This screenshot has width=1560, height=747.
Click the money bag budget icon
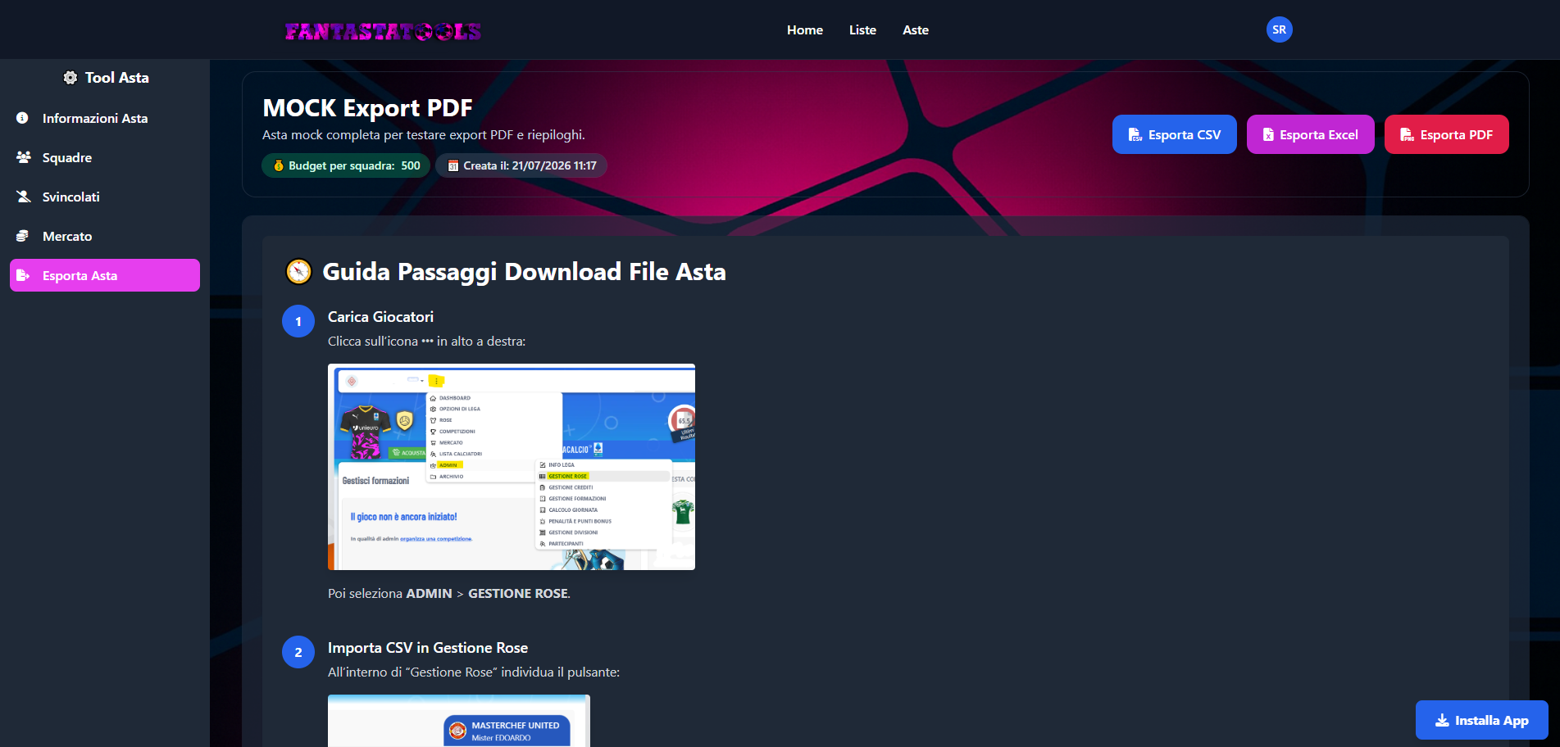pyautogui.click(x=279, y=165)
